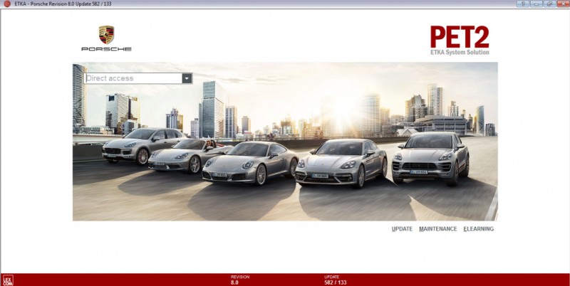Click the UPDATE 582 / 133 status text
The height and width of the screenshot is (286, 570).
click(335, 280)
